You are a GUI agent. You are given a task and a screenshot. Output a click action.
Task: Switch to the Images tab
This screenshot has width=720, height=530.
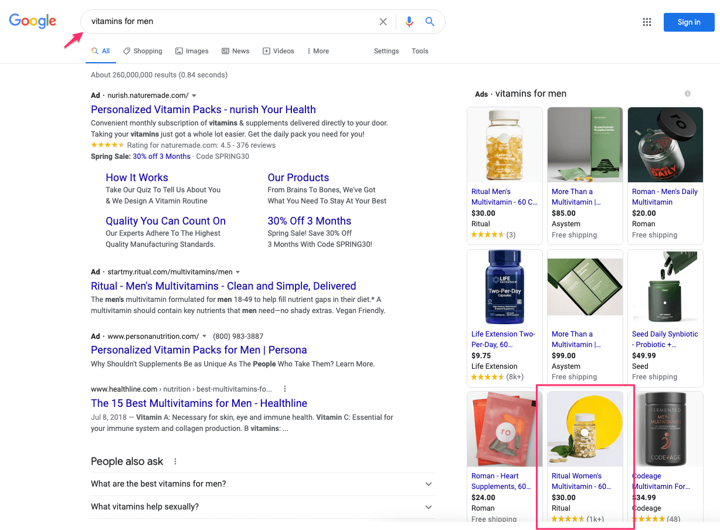[192, 51]
